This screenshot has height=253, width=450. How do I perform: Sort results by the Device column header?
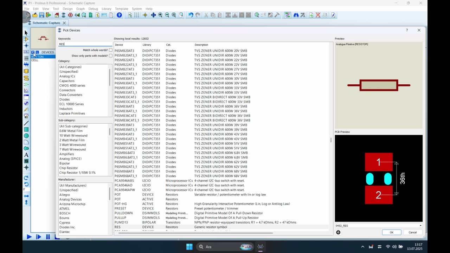pos(128,45)
